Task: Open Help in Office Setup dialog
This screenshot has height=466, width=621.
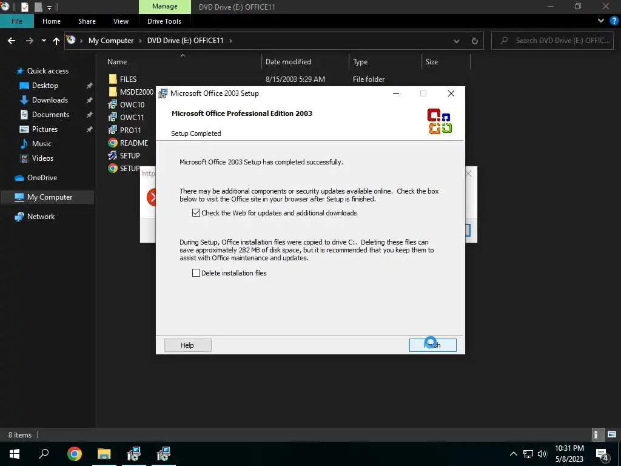Action: pyautogui.click(x=188, y=345)
